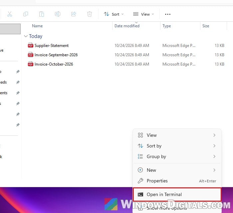
Task: Click the Paste clipboard icon
Action: 42,14
